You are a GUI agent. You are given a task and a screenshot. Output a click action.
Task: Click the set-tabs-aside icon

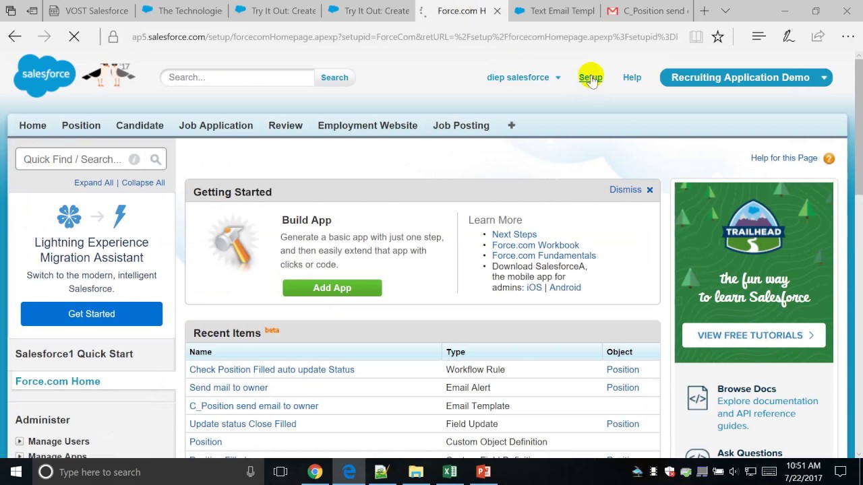coord(32,11)
